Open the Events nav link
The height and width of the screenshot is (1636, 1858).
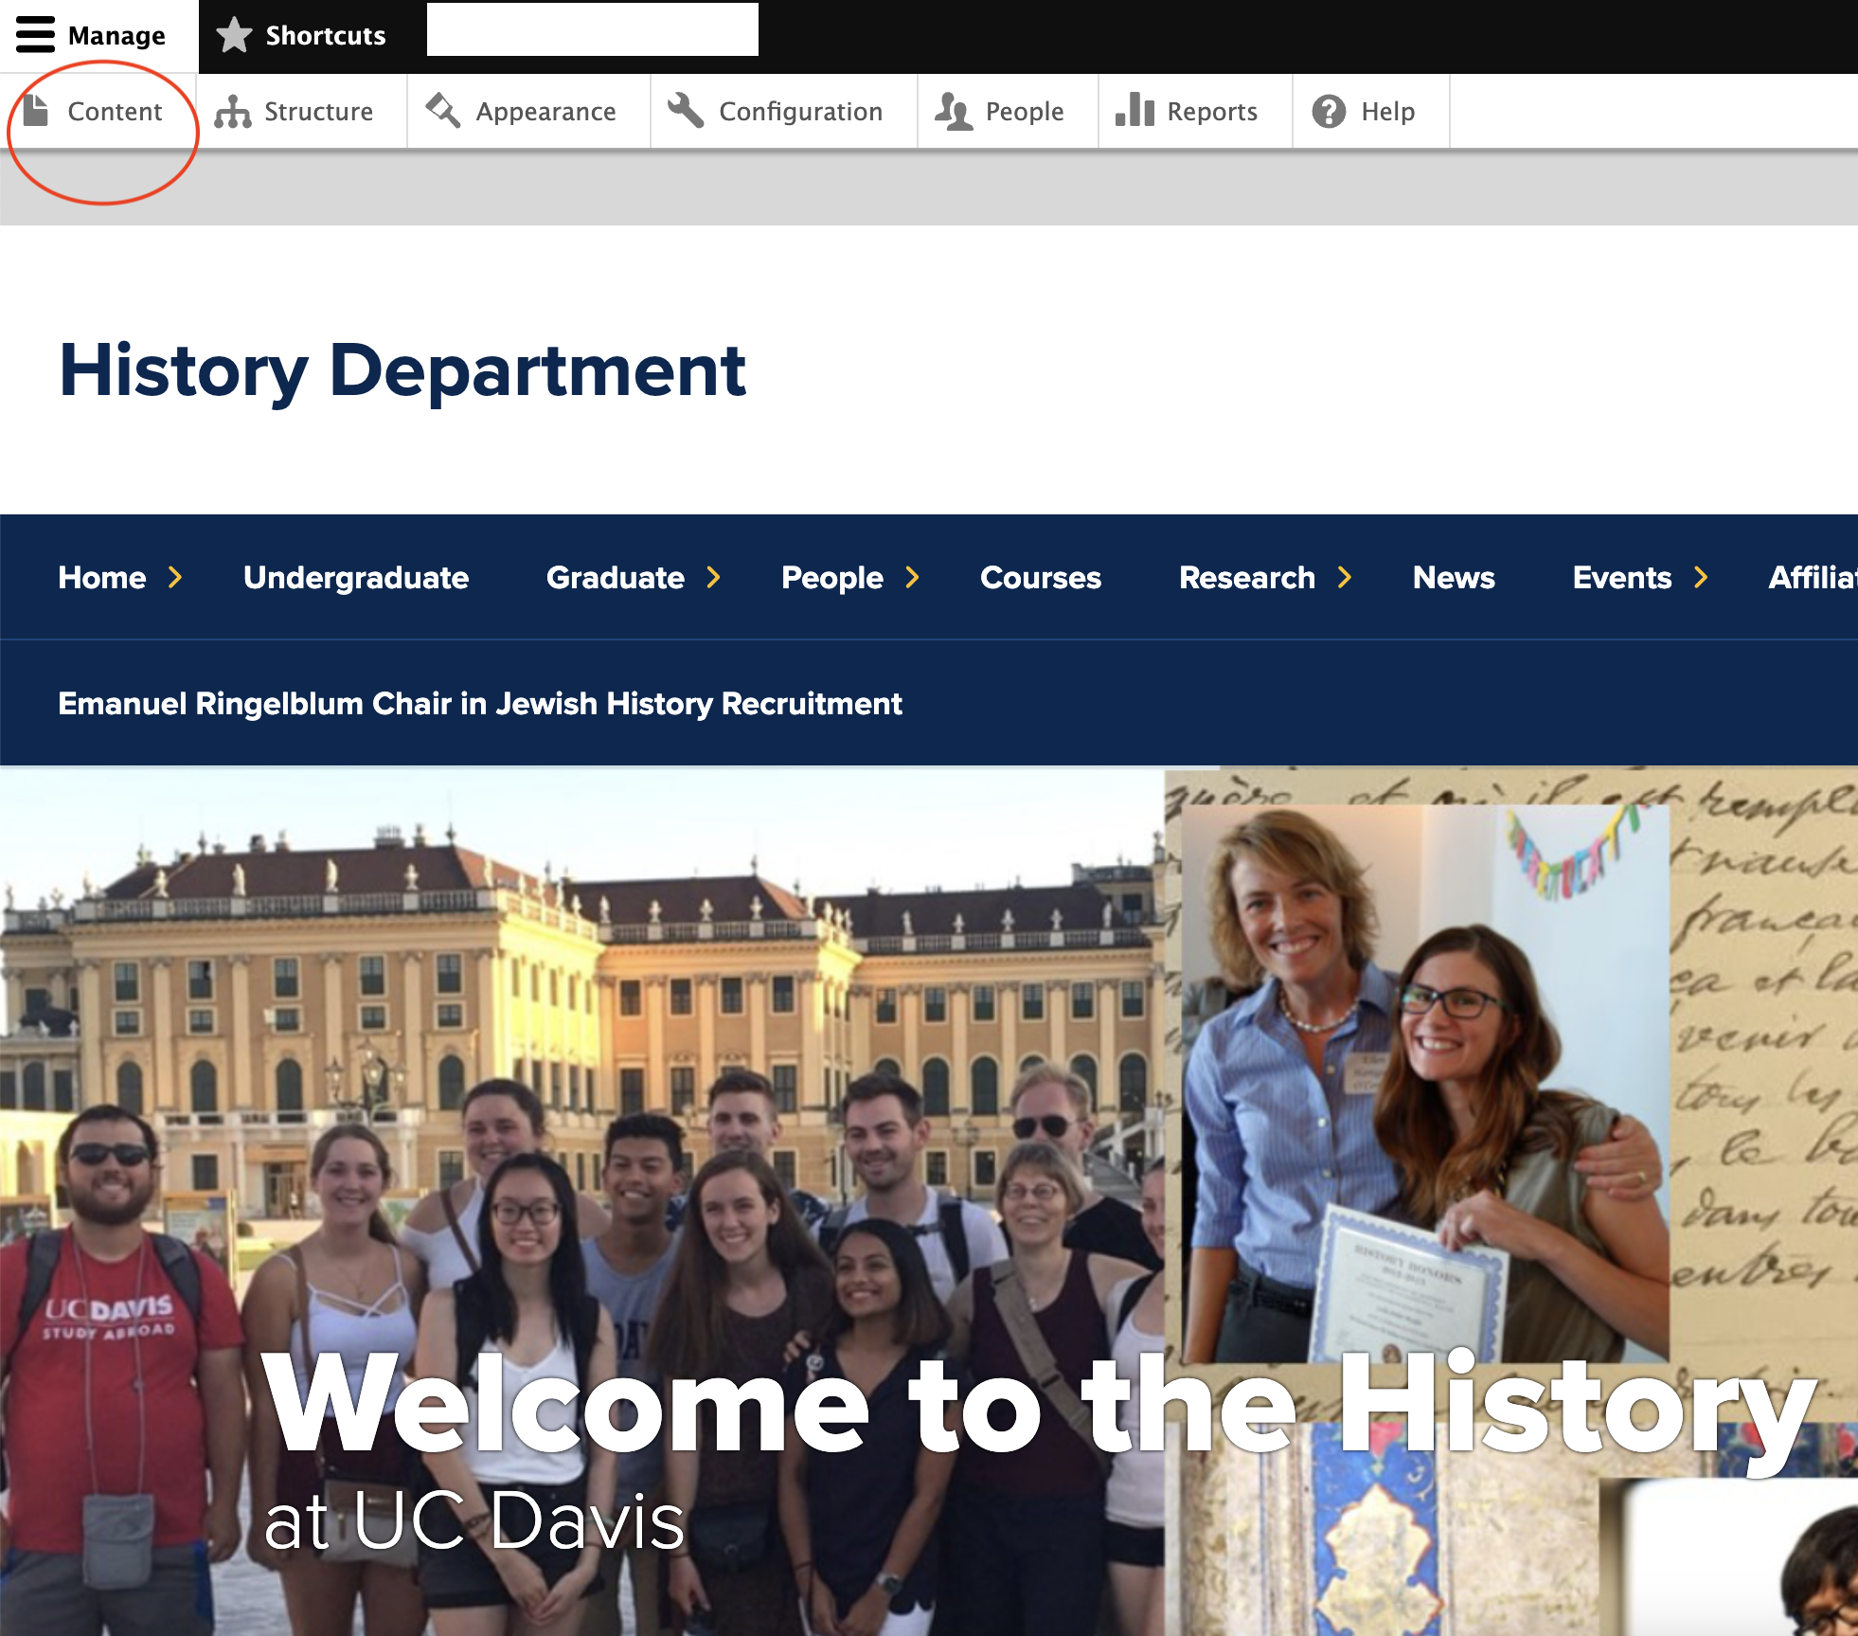[1622, 578]
